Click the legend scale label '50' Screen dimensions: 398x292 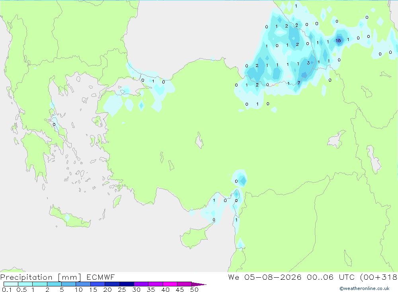194,290
